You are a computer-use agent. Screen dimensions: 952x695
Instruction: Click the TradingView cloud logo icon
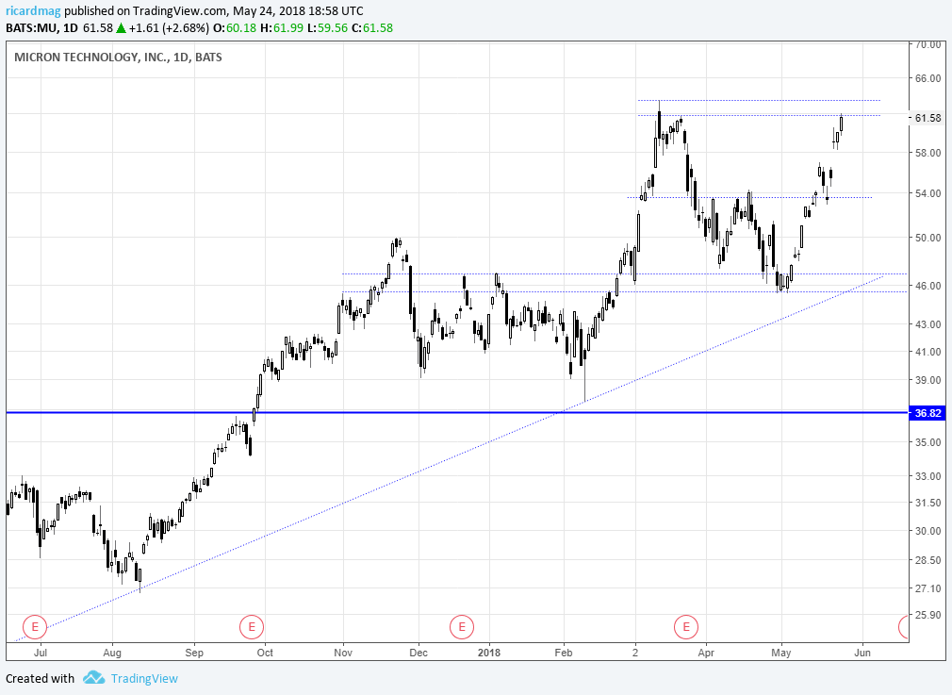pos(94,677)
